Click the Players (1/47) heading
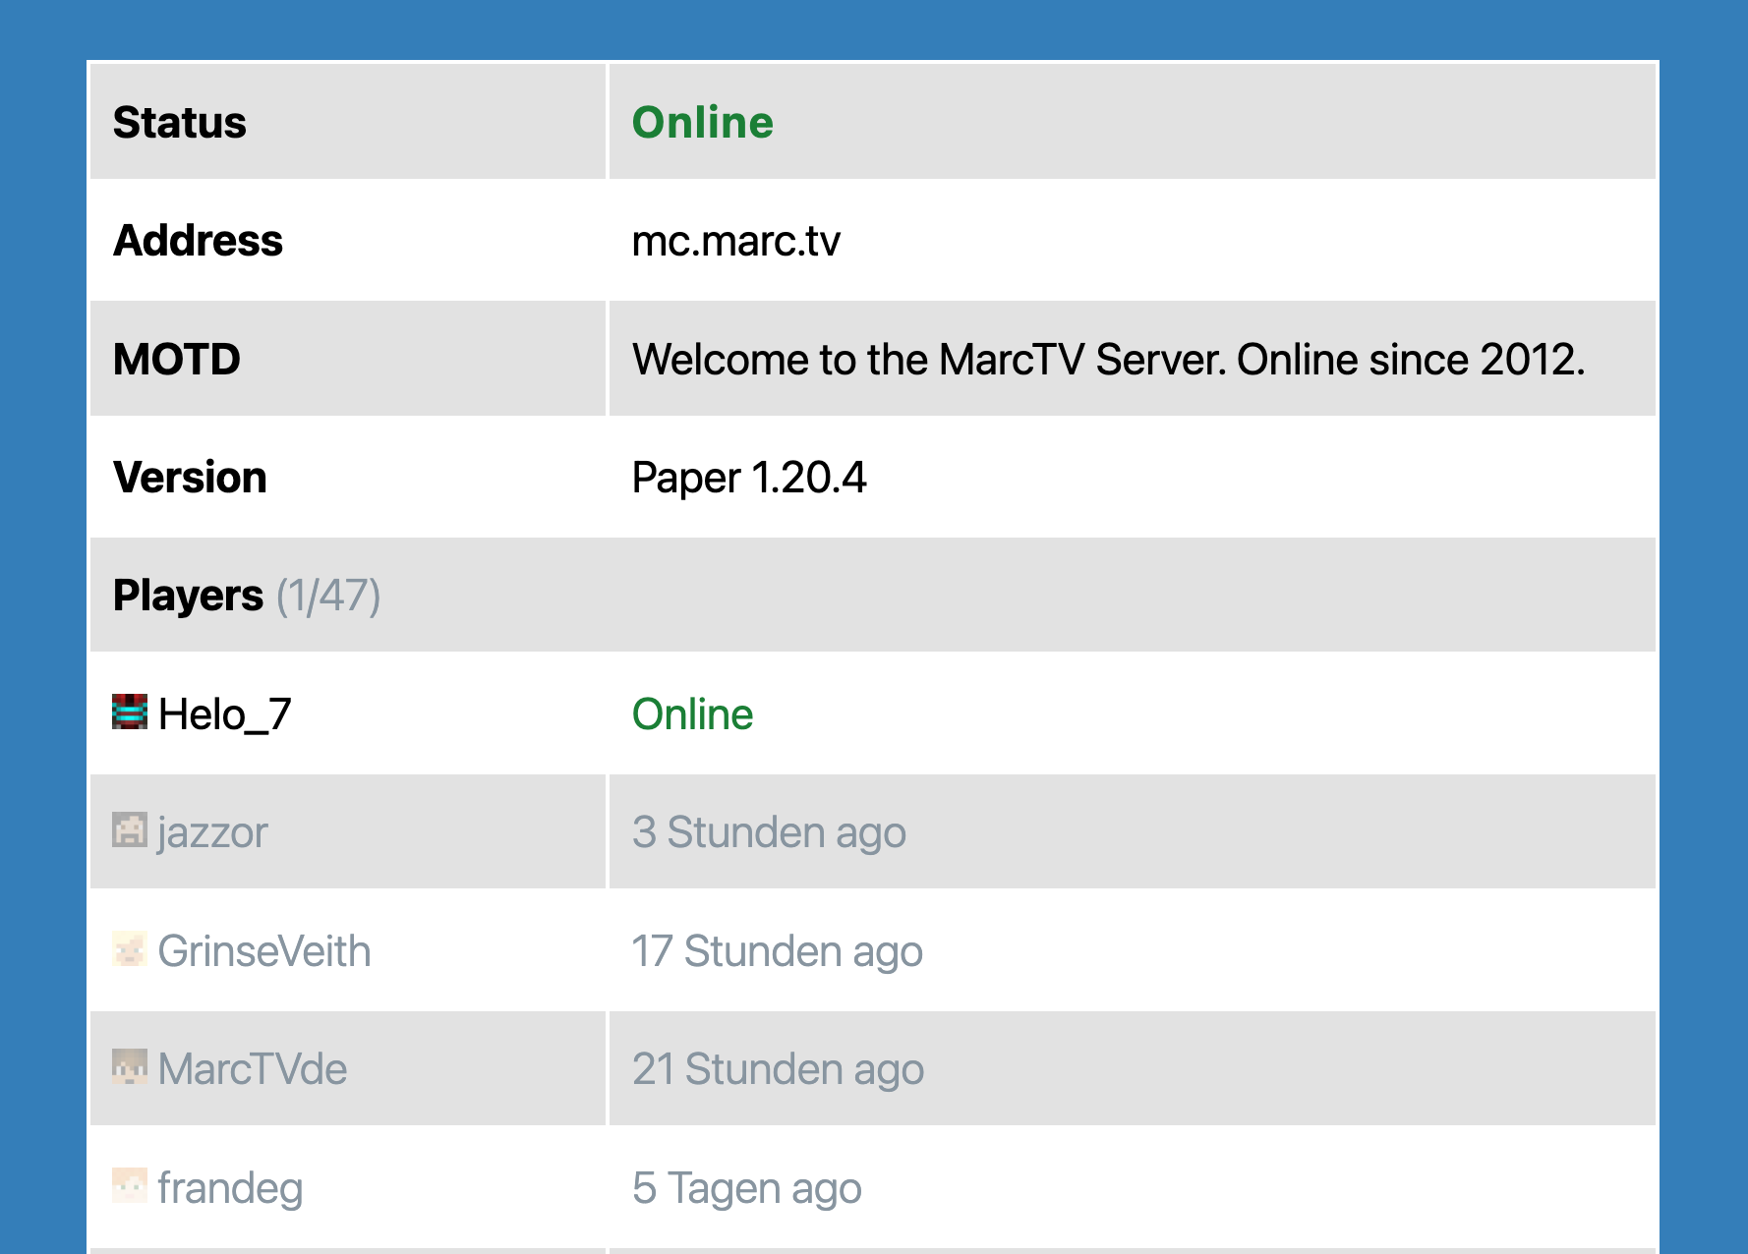 point(247,596)
